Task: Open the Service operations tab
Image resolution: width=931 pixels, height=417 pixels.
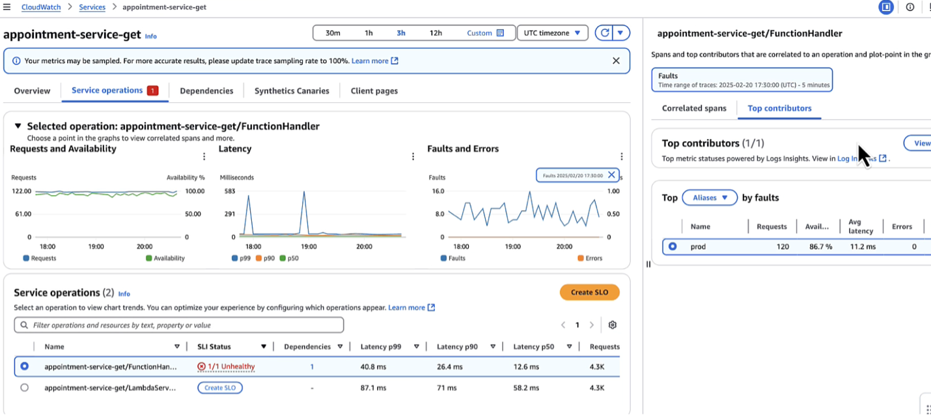Action: tap(115, 90)
